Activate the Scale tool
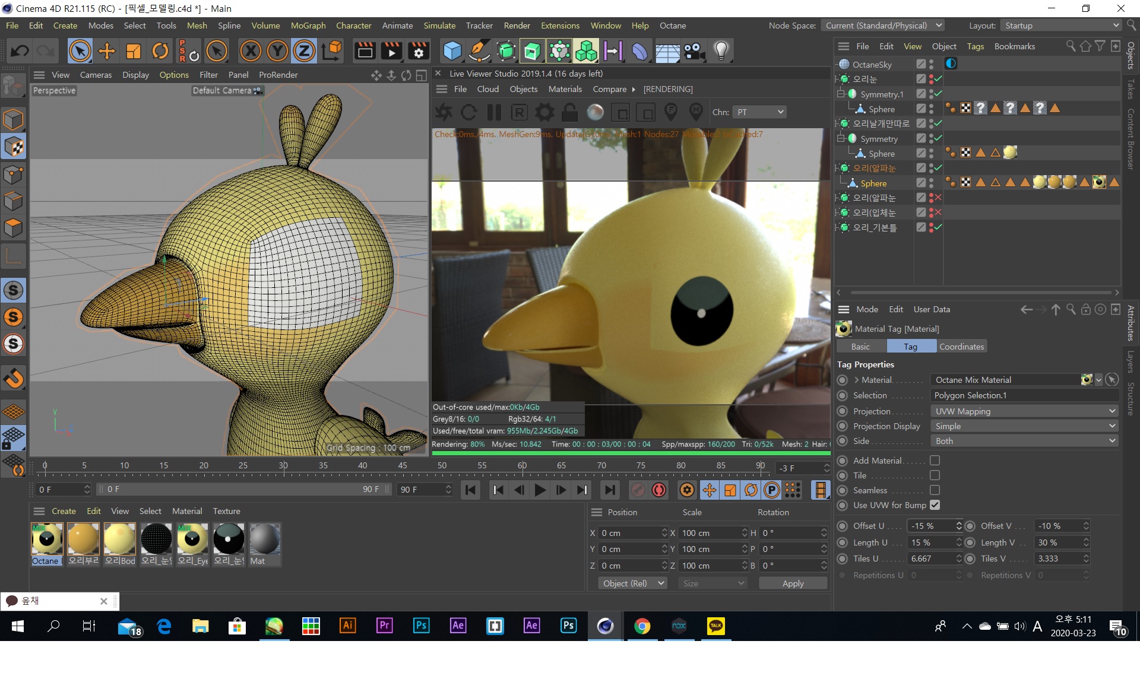 tap(134, 51)
